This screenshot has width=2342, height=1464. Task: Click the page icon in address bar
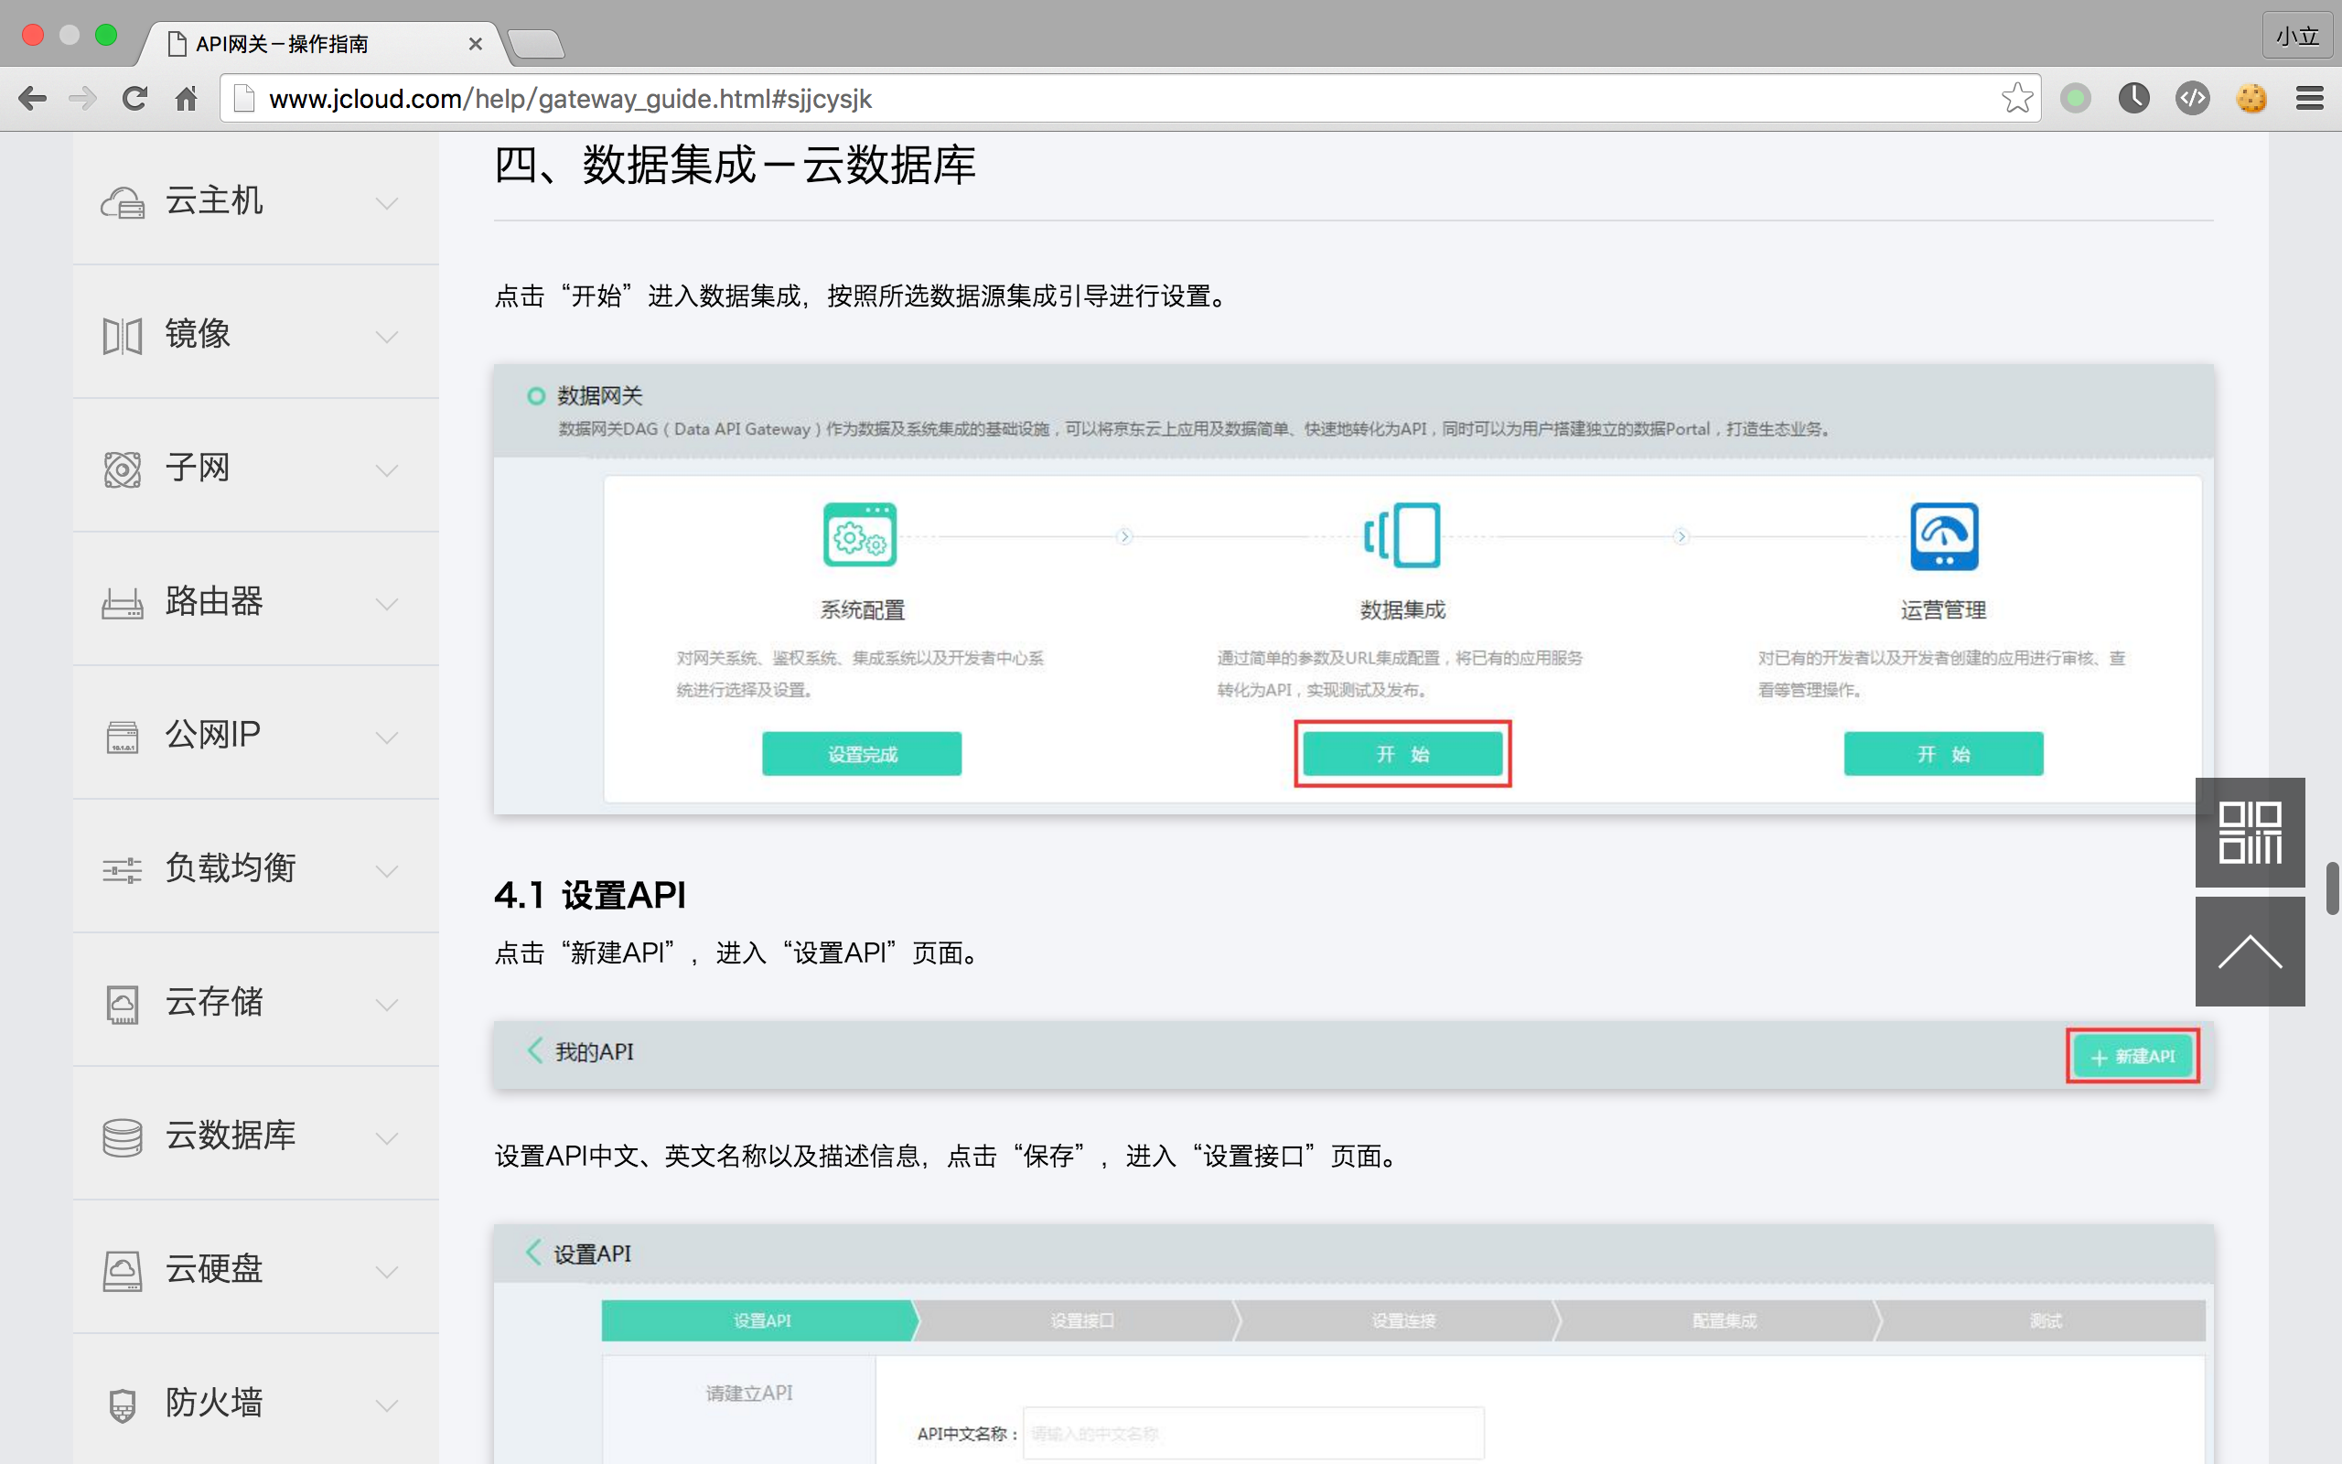point(245,98)
